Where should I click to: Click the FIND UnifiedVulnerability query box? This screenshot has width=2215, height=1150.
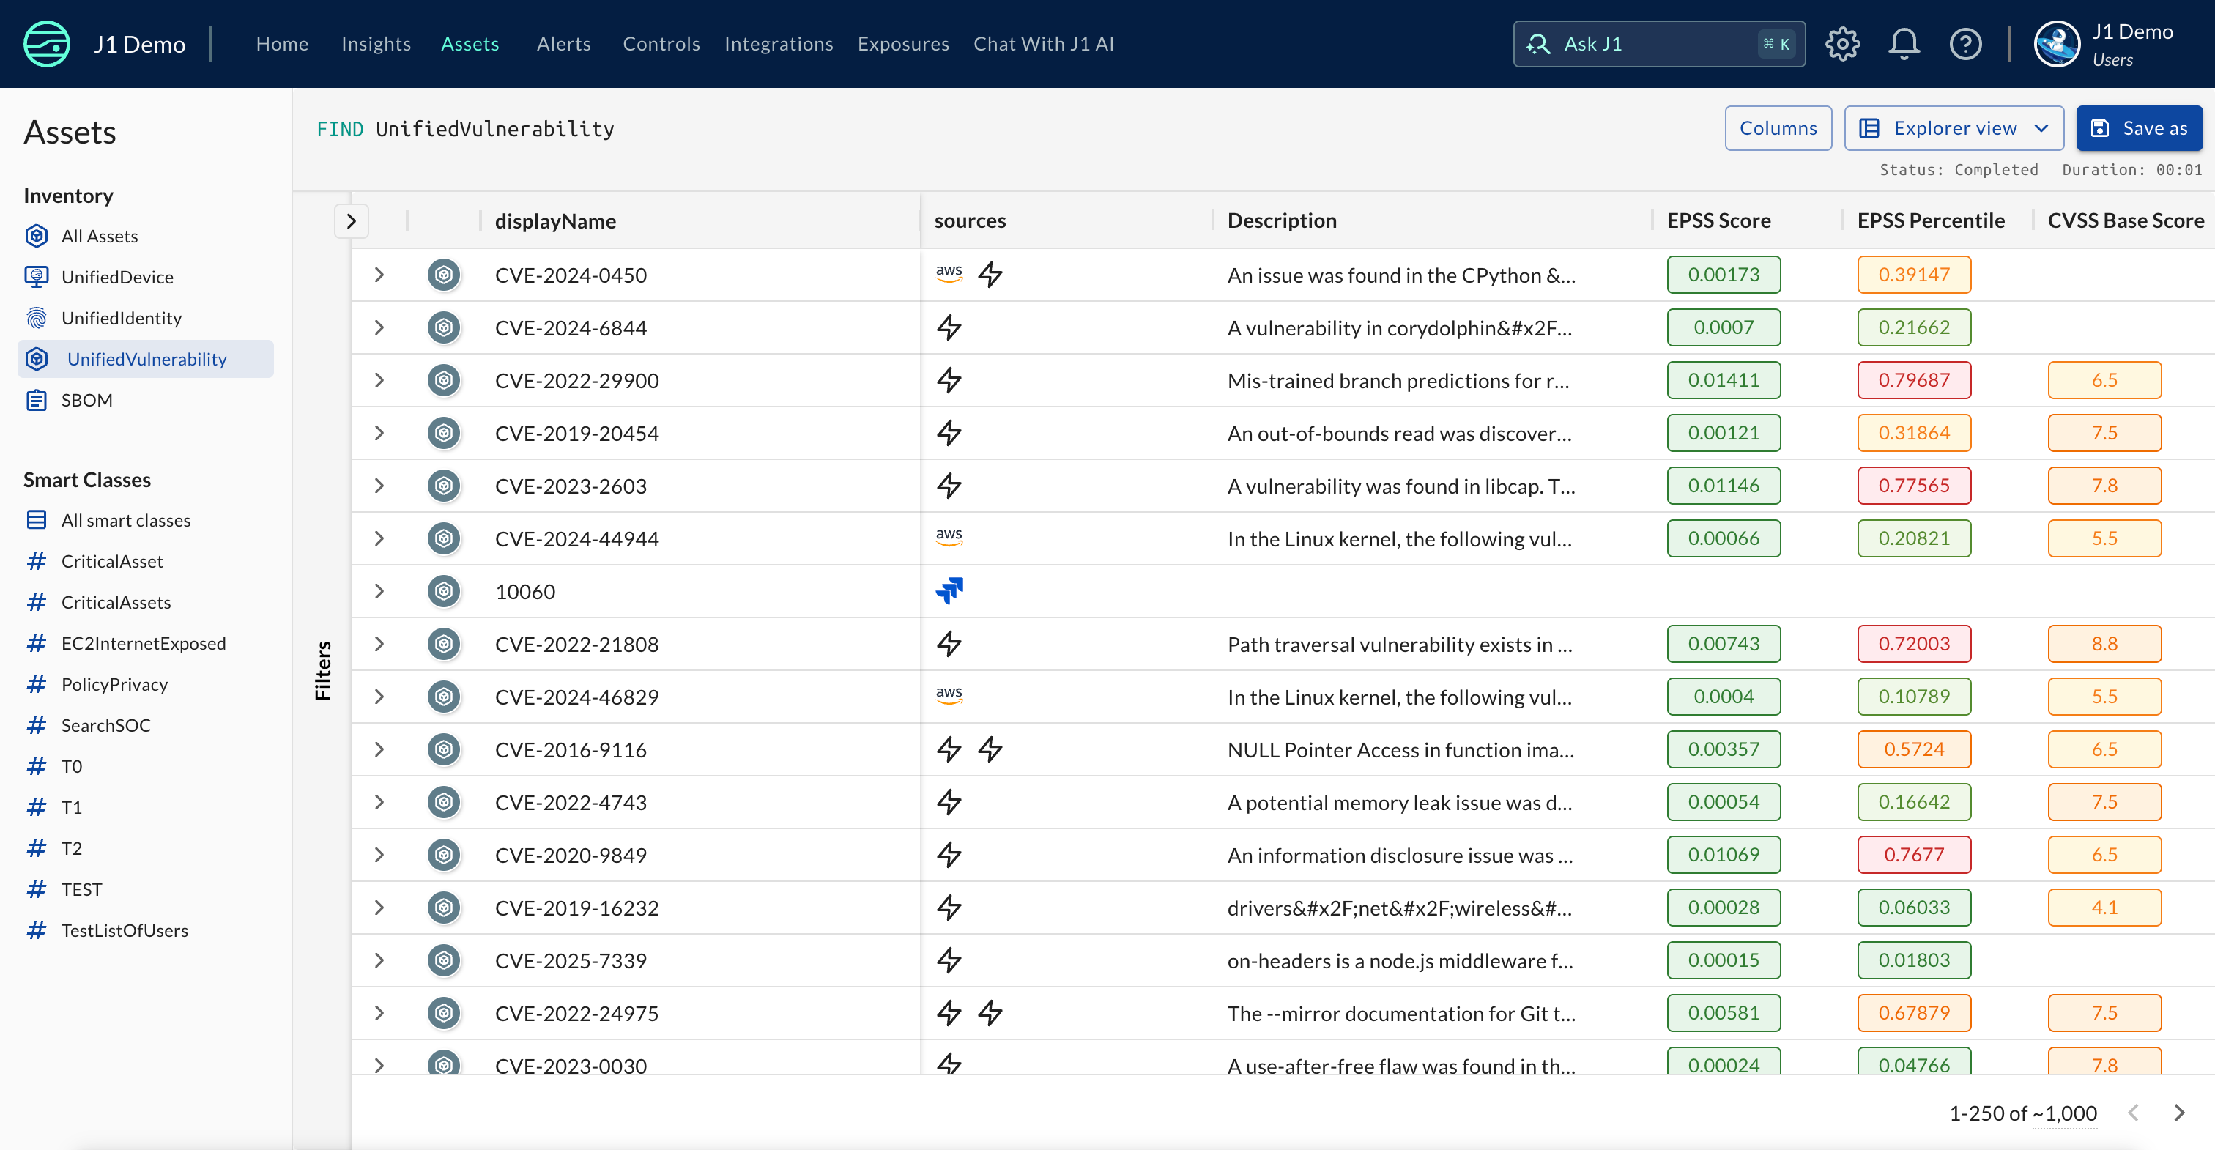point(464,129)
